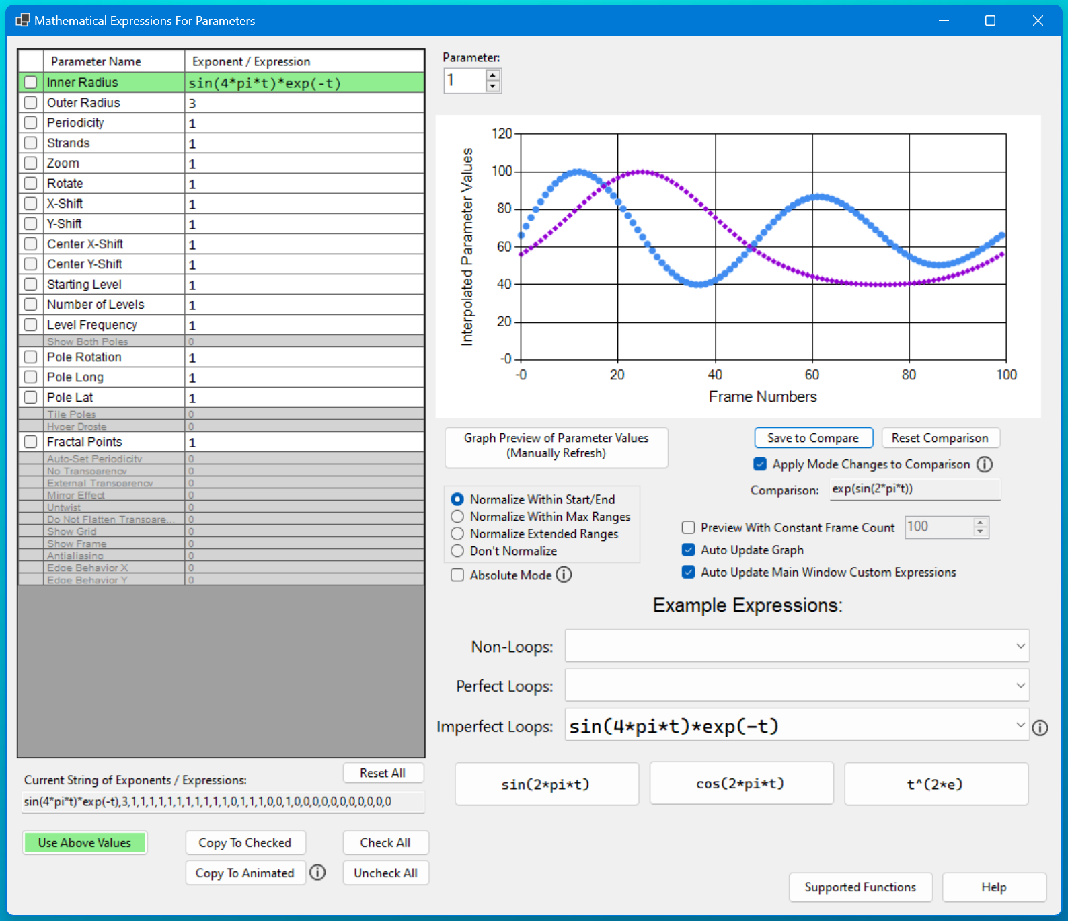Viewport: 1068px width, 921px height.
Task: Select Normalize Within Max Ranges option
Action: pyautogui.click(x=457, y=517)
